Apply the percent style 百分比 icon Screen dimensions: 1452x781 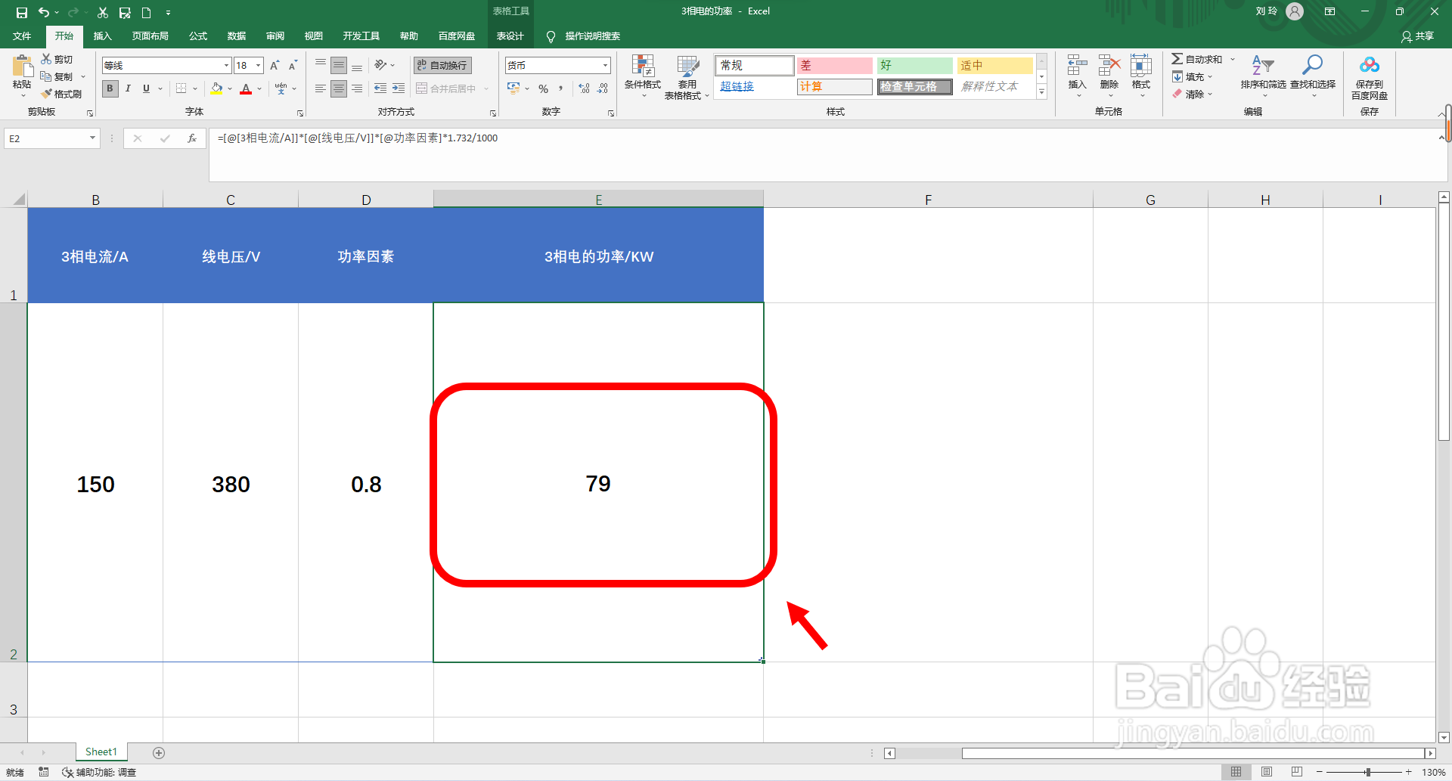[x=543, y=88]
